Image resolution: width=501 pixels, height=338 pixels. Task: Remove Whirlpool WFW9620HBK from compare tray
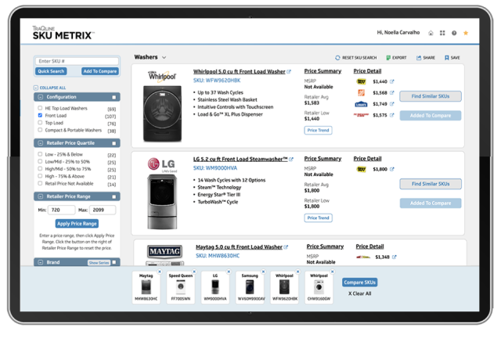[x=297, y=271]
